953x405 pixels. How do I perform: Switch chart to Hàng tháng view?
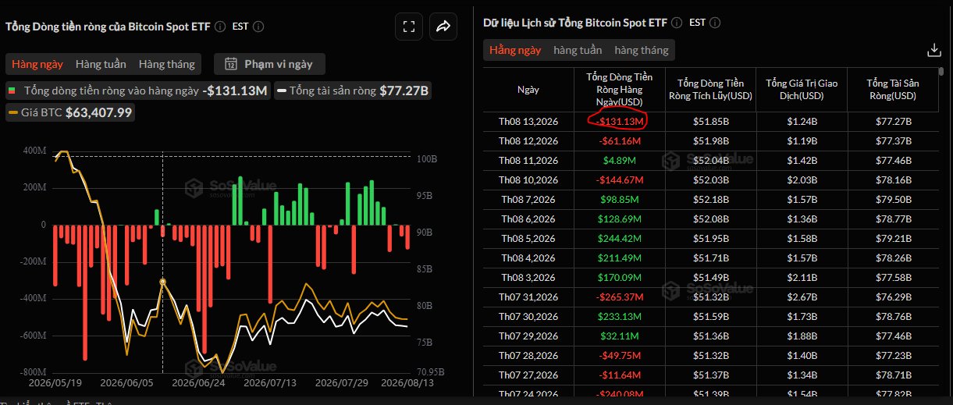click(x=167, y=64)
